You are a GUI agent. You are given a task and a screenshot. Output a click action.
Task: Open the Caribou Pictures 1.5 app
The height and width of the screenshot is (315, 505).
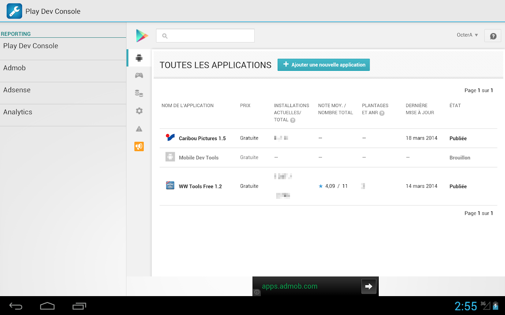(x=202, y=138)
